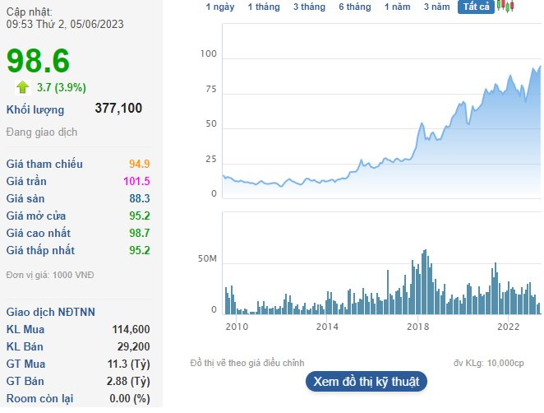The width and height of the screenshot is (544, 413).
Task: Click the "Giá cao nhất" label
Action: tap(38, 233)
